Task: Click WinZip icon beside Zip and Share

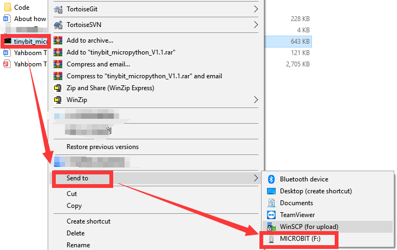Action: 58,88
